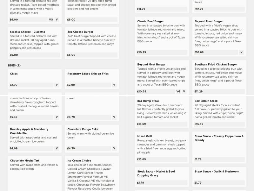This screenshot has height=191, width=254.
Task: Select the 3oz Cheese Burger title
Action: click(80, 32)
